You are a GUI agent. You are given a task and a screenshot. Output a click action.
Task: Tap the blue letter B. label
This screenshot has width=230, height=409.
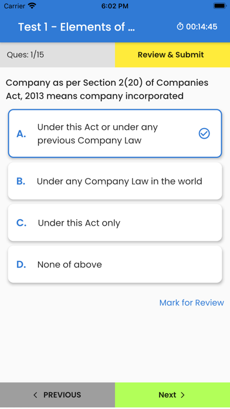point(21,181)
